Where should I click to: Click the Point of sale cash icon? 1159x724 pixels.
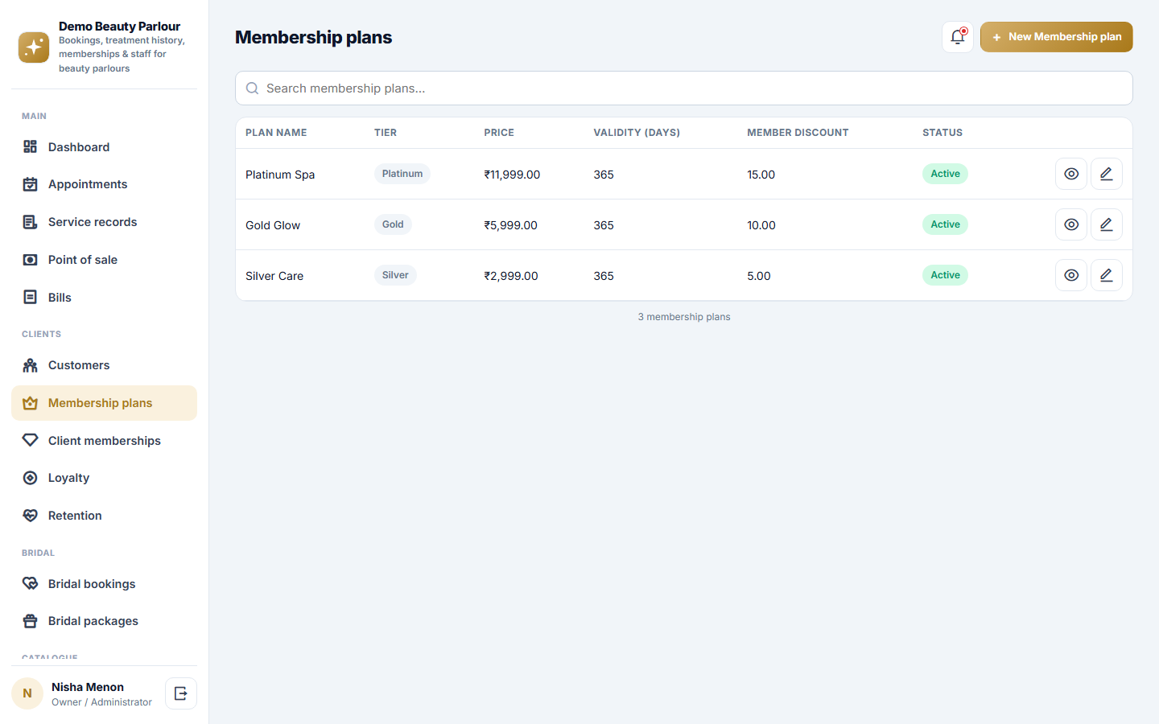[31, 260]
